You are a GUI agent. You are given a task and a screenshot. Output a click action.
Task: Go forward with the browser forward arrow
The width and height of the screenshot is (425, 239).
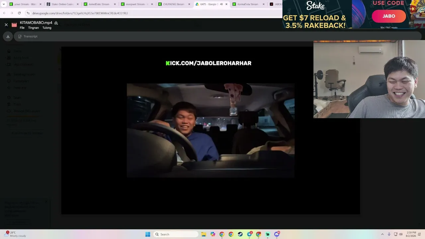pos(12,13)
